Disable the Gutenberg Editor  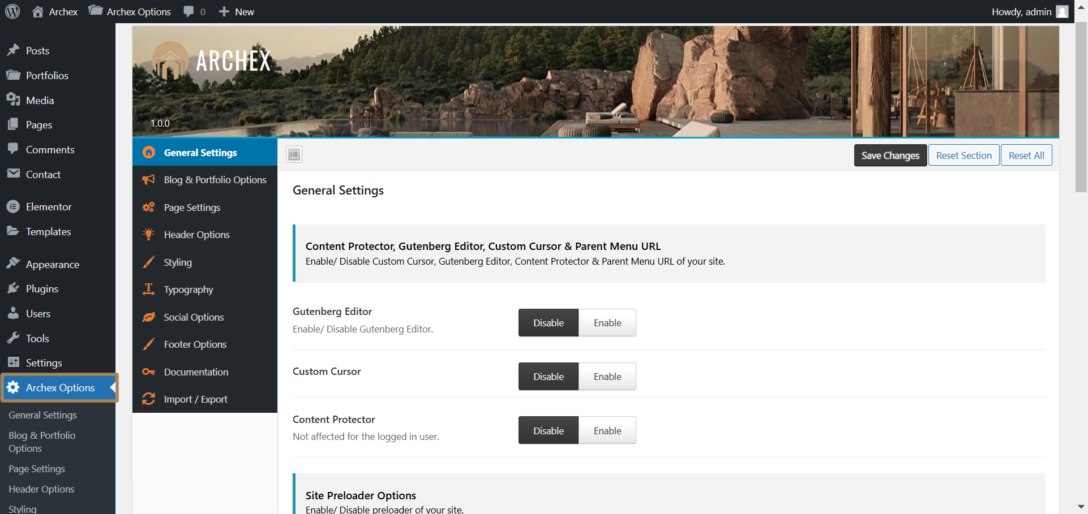pos(549,323)
